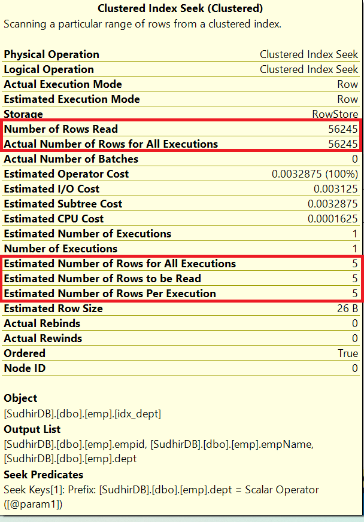This screenshot has height=522, width=364.
Task: Click the 'Seek Predicates' heading
Action: (x=43, y=475)
